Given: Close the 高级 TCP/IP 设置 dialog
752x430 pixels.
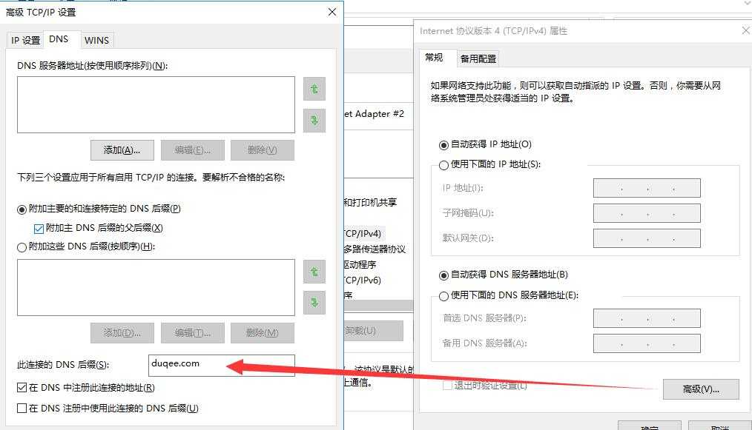Looking at the screenshot, I should (332, 12).
